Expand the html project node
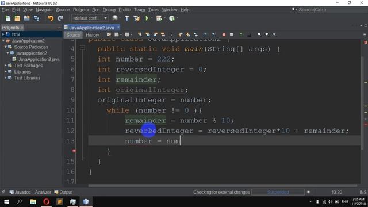This screenshot has width=368, height=207. [3, 34]
